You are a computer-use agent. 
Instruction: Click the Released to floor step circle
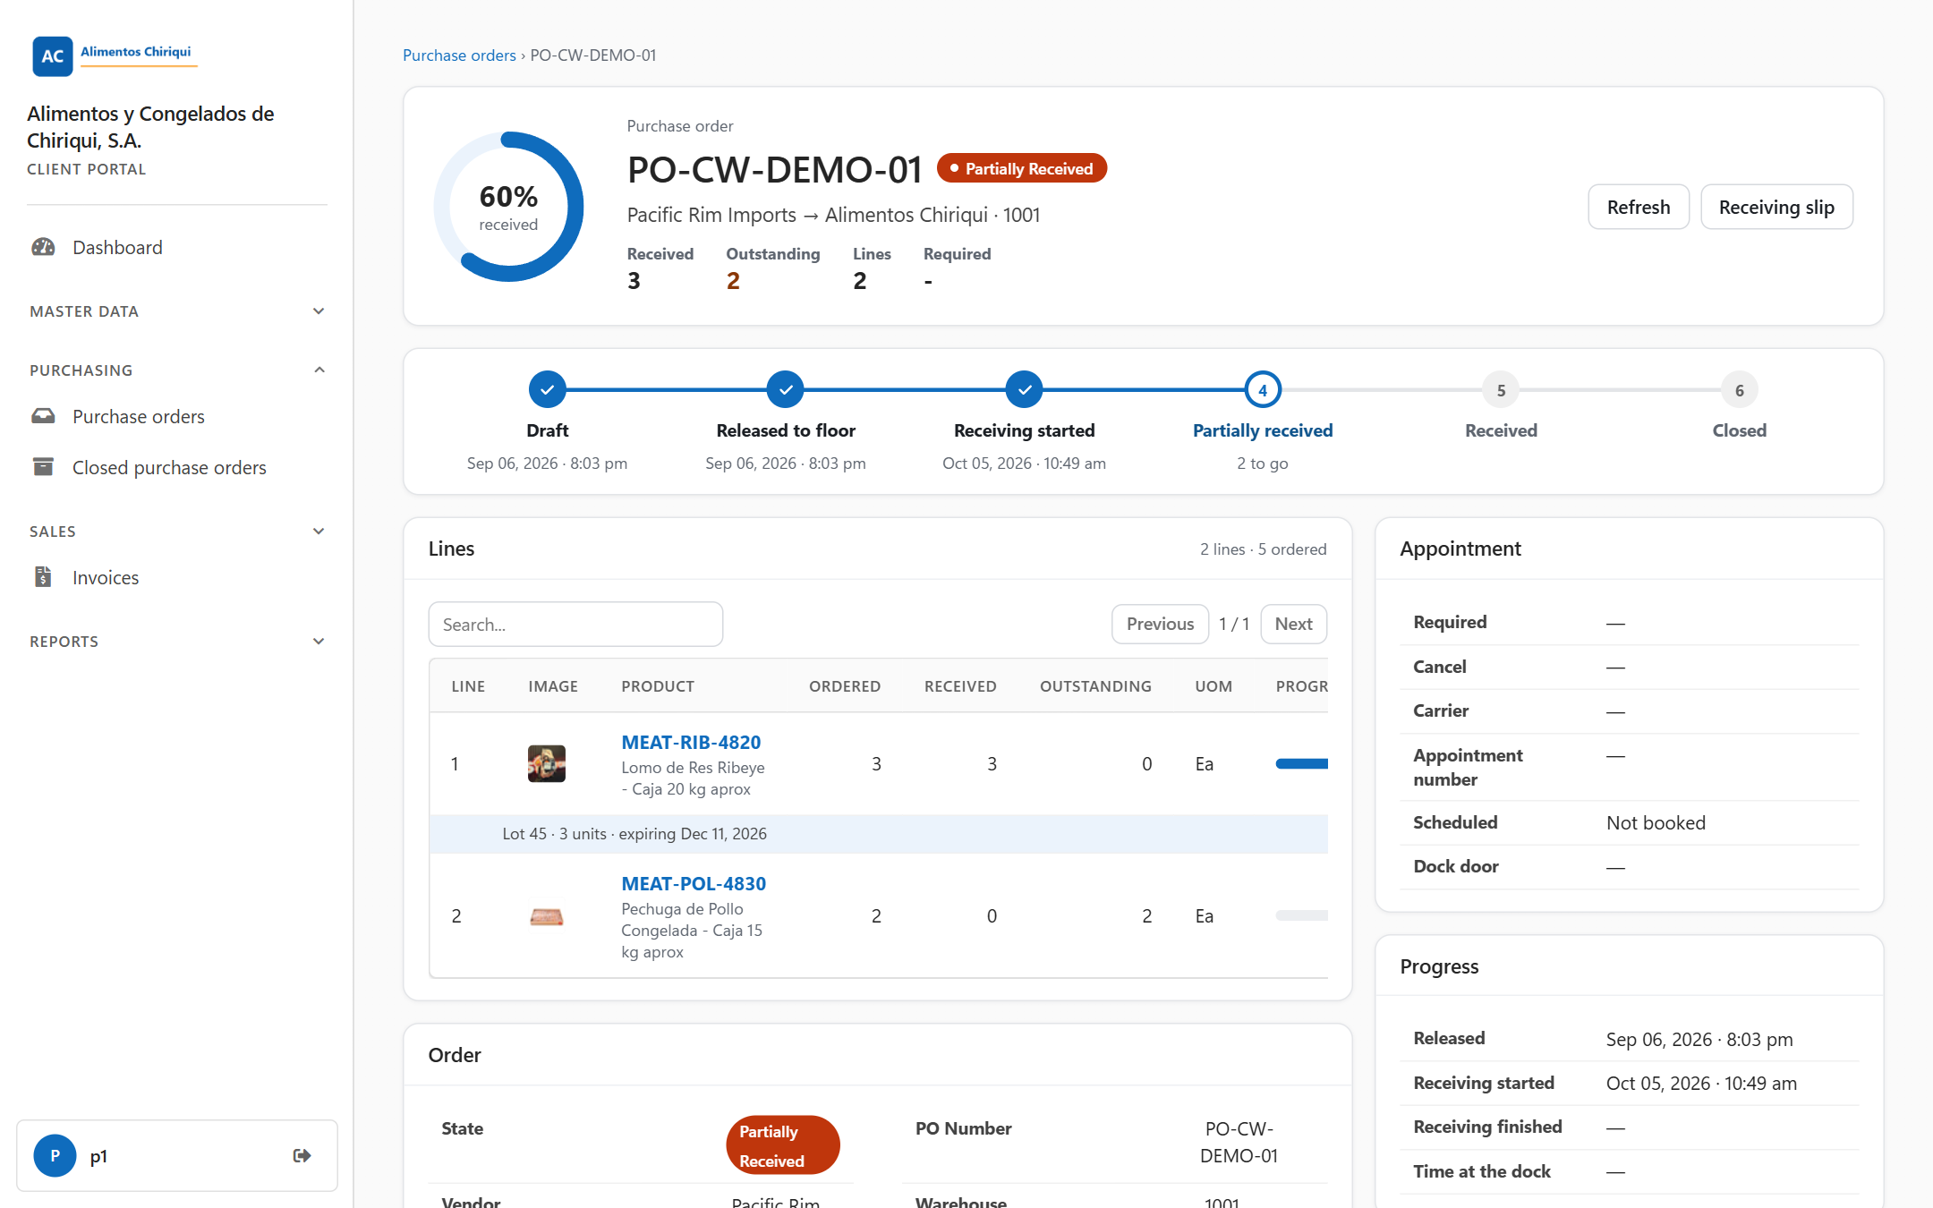pyautogui.click(x=785, y=390)
